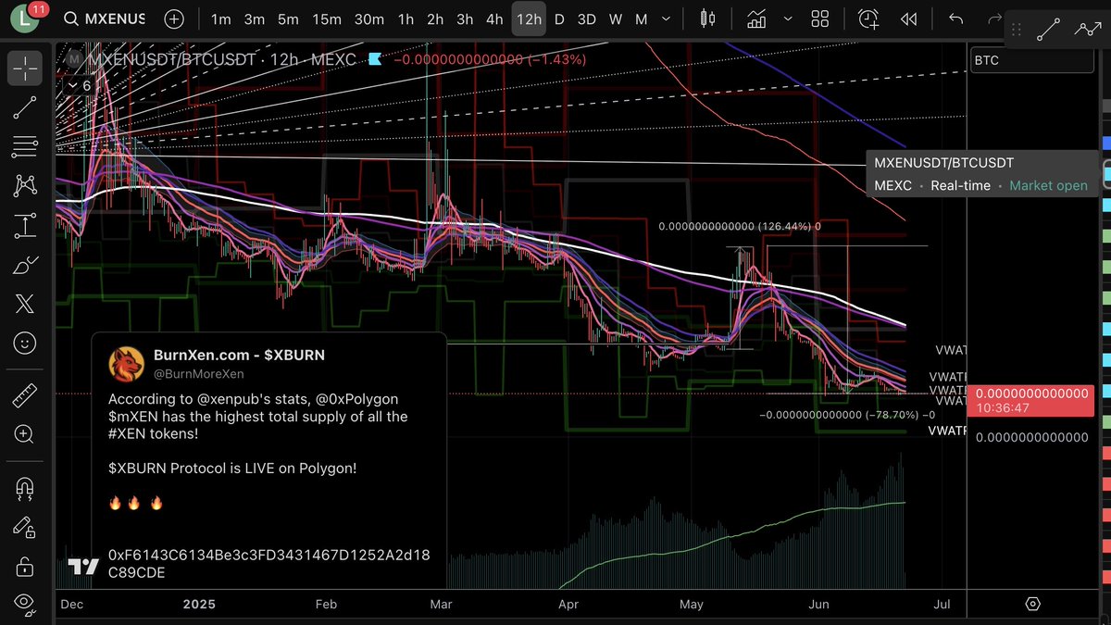Screen dimensions: 1111x625
Task: Click the X post tool in the sidebar
Action: (25, 305)
